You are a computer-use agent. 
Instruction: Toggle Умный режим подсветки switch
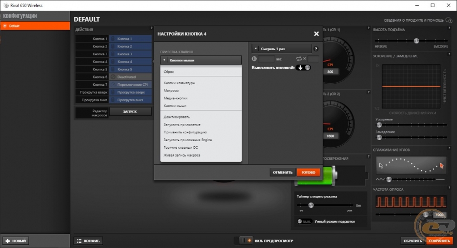click(304, 222)
